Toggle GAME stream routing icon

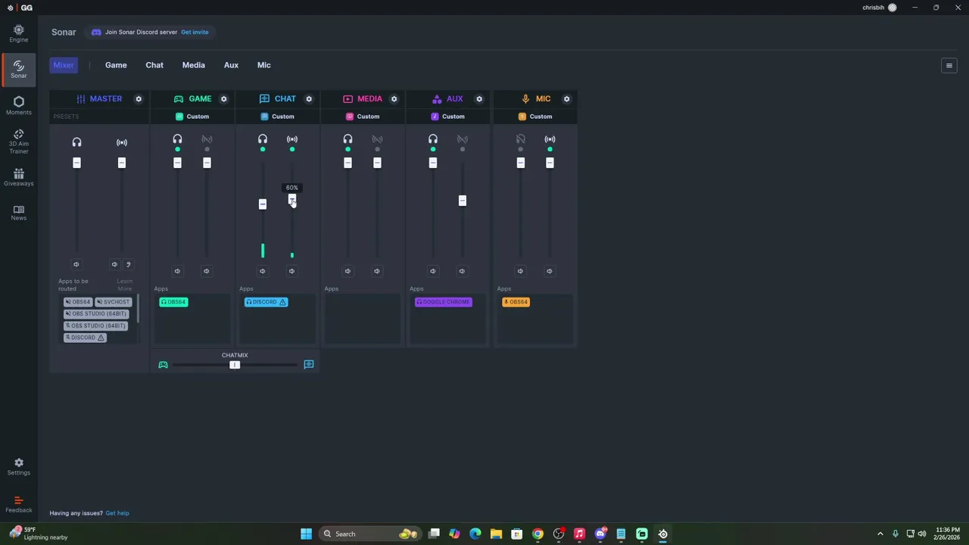click(207, 139)
